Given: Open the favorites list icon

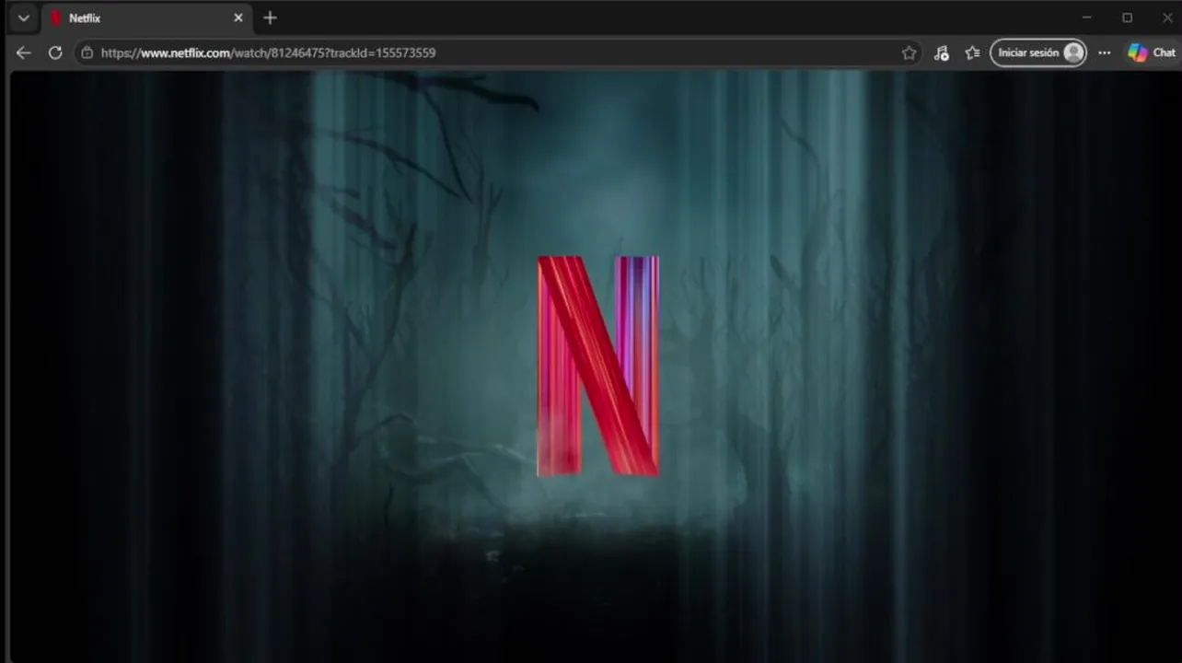Looking at the screenshot, I should click(972, 53).
